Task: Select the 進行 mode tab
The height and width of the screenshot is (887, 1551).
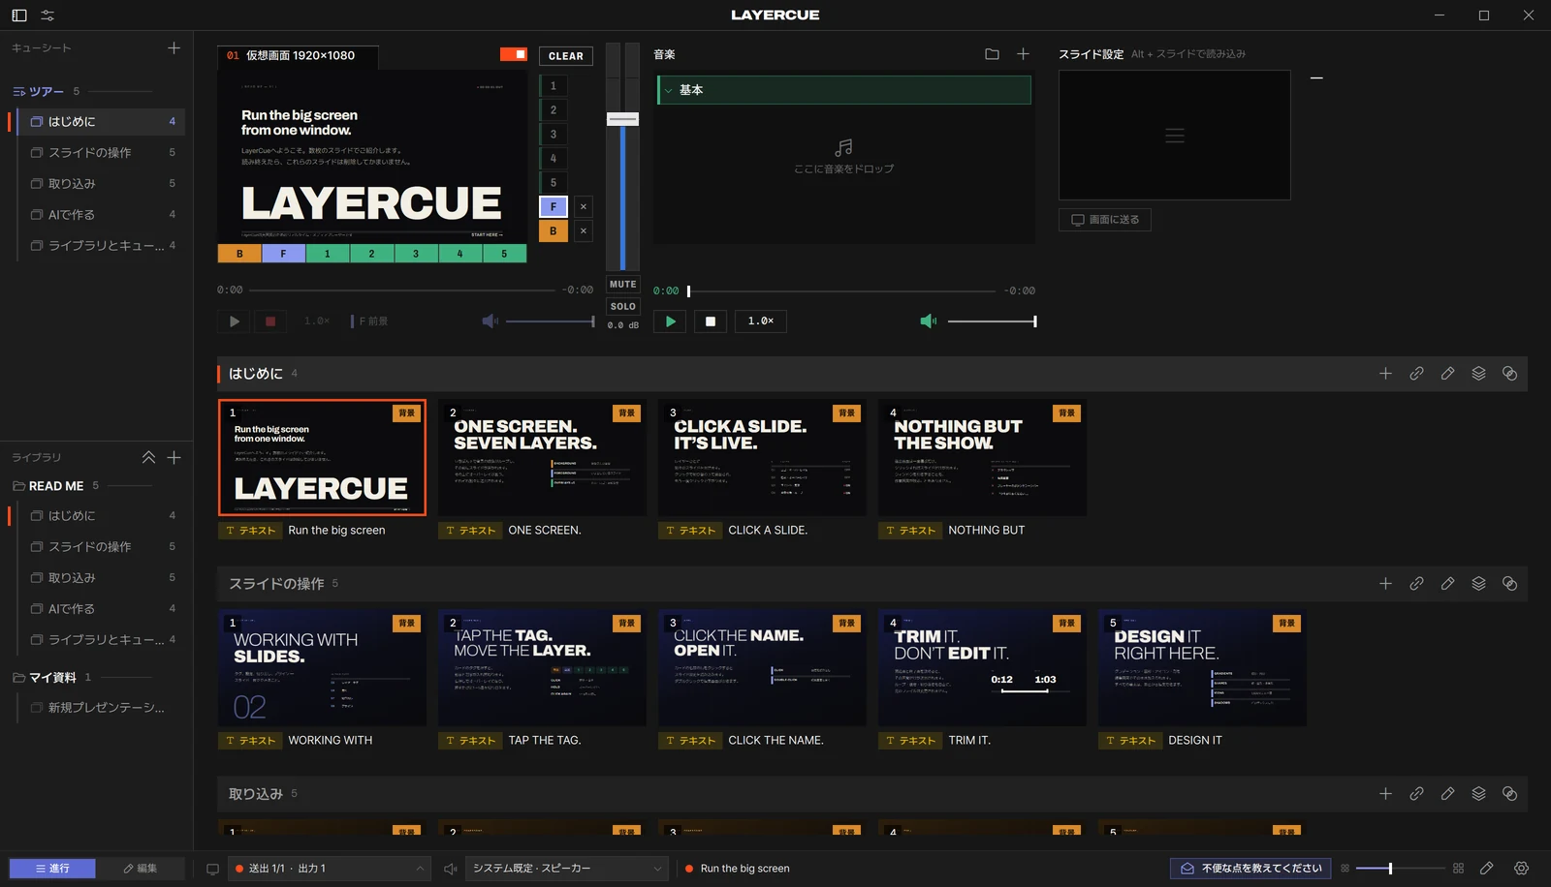Action: [52, 869]
